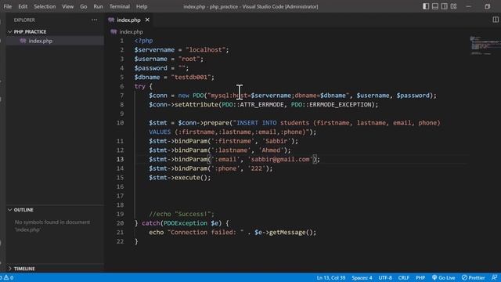
Task: Click Prettier in the status bar
Action: tap(473, 277)
